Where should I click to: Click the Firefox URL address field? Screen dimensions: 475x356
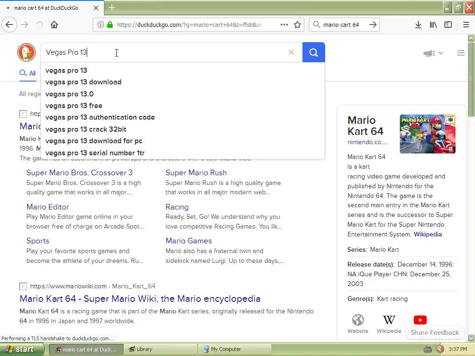point(189,25)
